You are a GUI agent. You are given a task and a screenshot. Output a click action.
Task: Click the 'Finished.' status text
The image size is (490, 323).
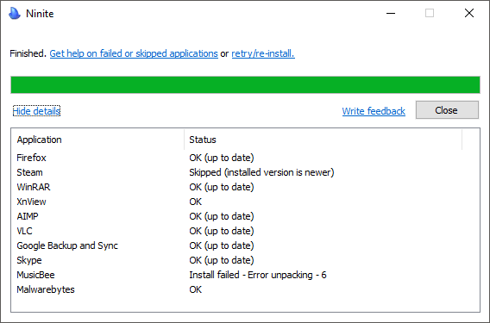pyautogui.click(x=28, y=53)
